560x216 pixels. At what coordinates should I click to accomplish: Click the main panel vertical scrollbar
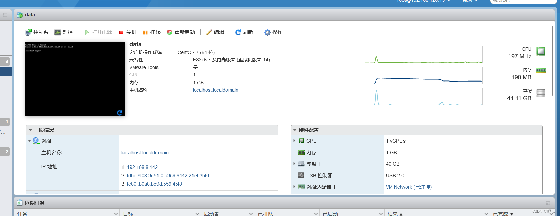552,61
